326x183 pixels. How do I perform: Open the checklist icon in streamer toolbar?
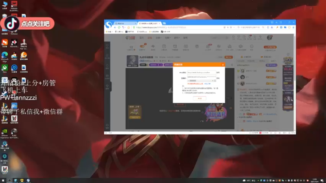[164, 47]
